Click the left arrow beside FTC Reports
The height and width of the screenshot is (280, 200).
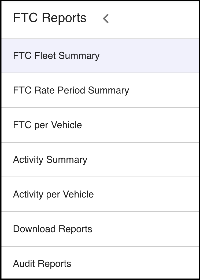106,19
